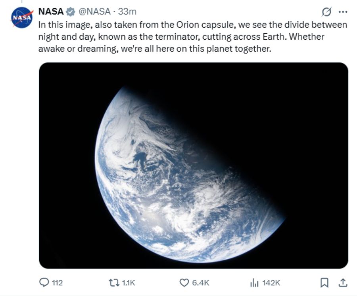Screen dimensions: 357x296
Task: Open the view analytics bar chart icon
Action: click(254, 283)
